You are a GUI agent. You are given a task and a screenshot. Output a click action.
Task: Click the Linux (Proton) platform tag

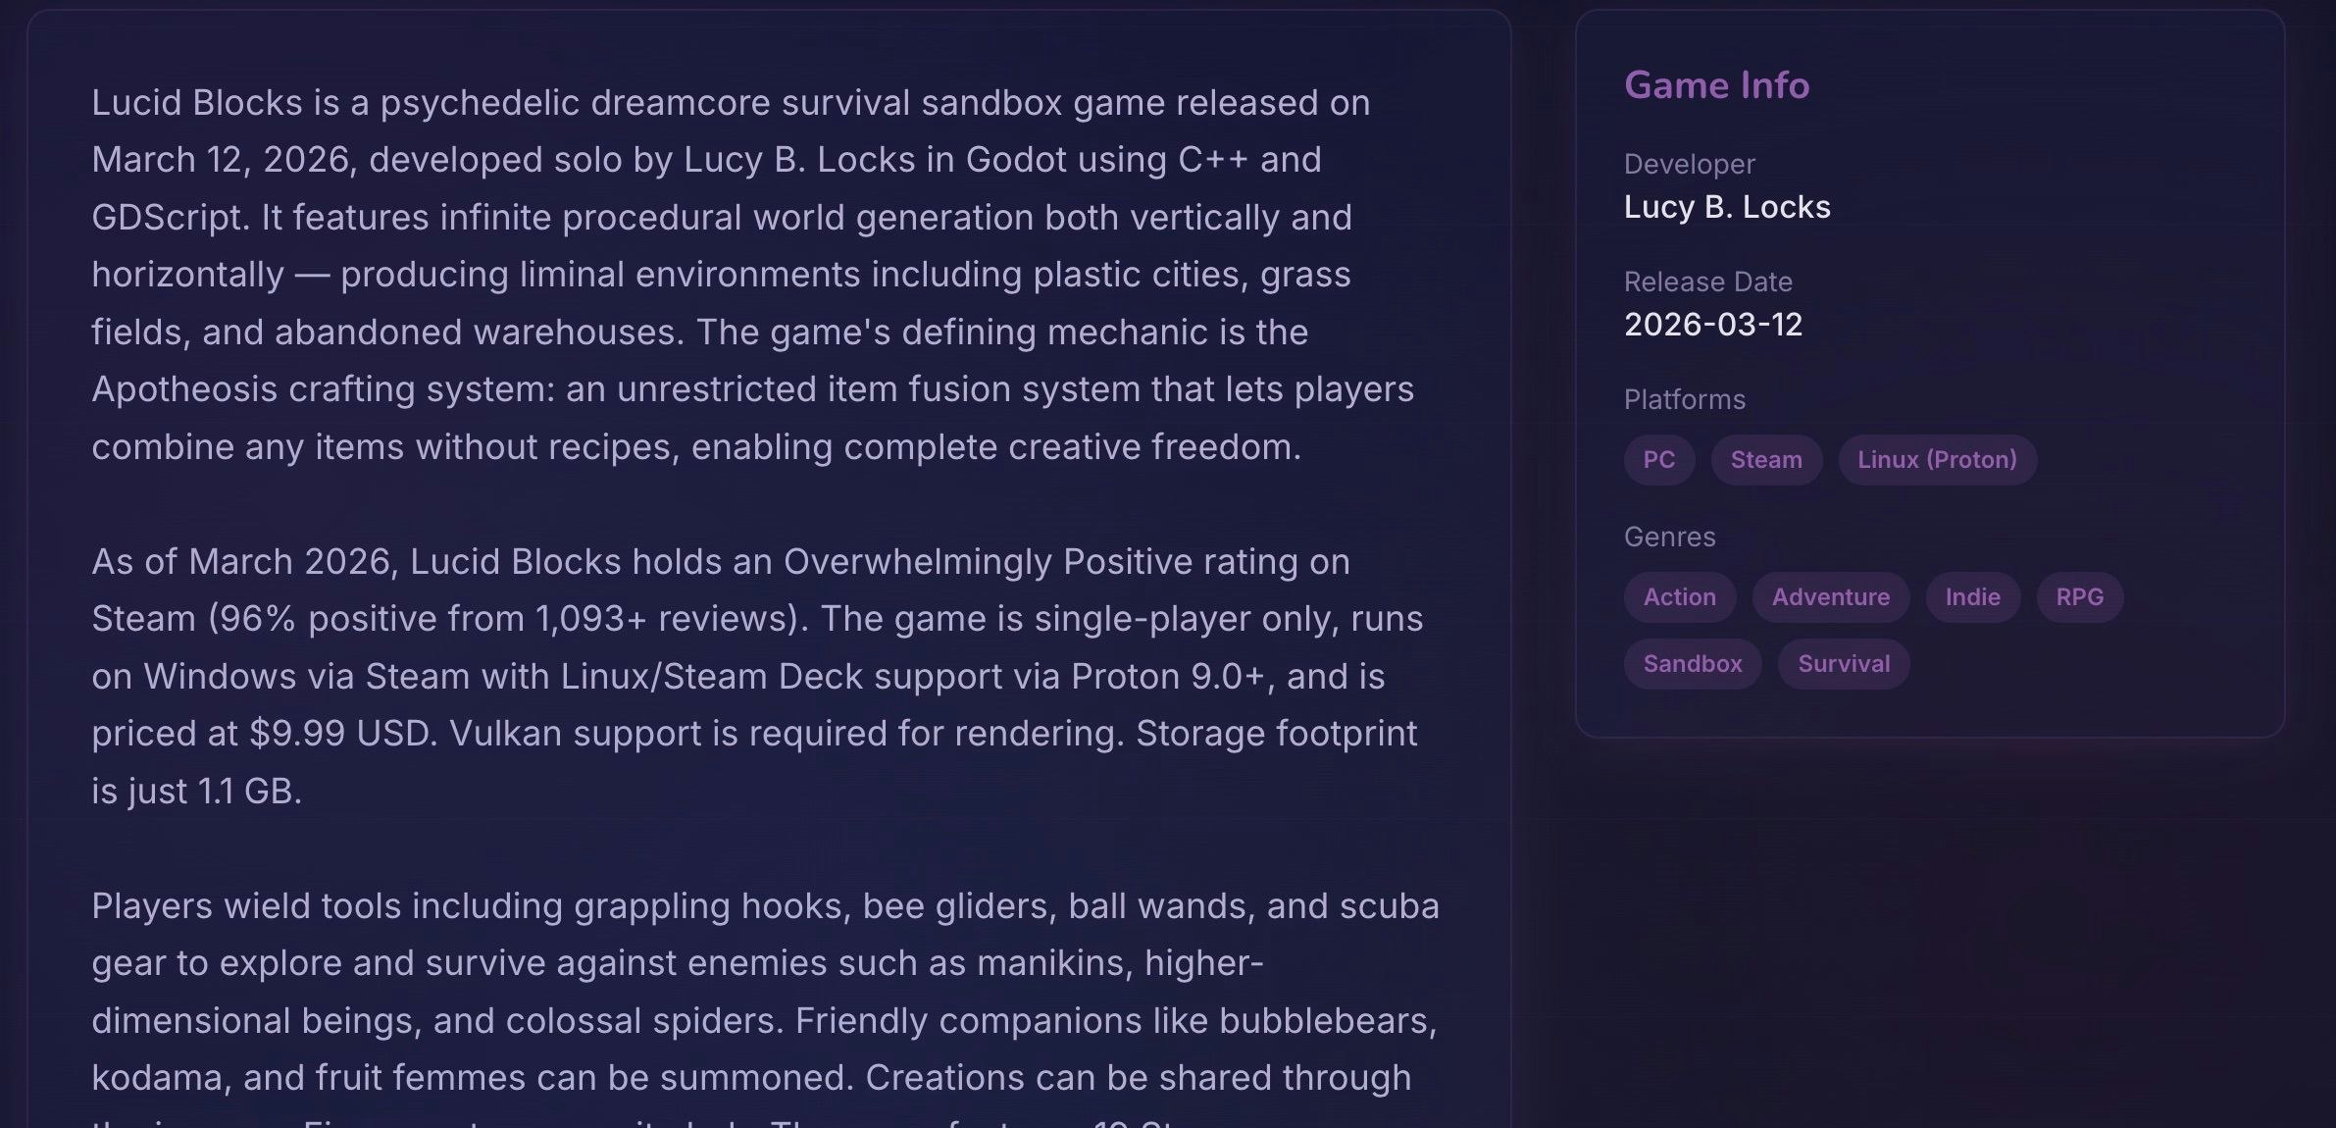click(1937, 459)
